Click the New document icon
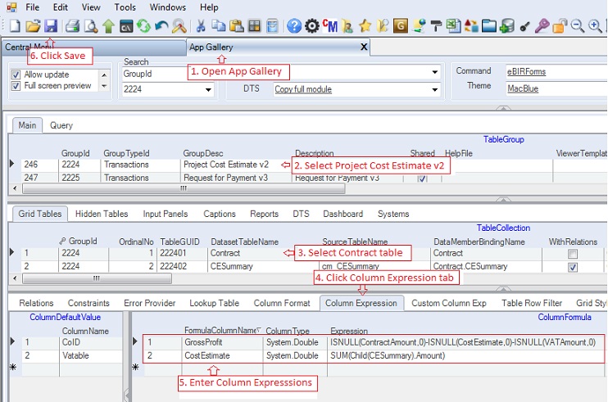The height and width of the screenshot is (402, 608). (x=15, y=26)
